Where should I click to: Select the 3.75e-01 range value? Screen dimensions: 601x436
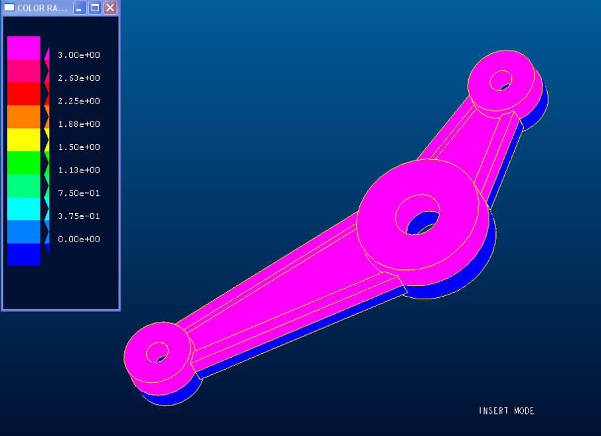pos(79,216)
